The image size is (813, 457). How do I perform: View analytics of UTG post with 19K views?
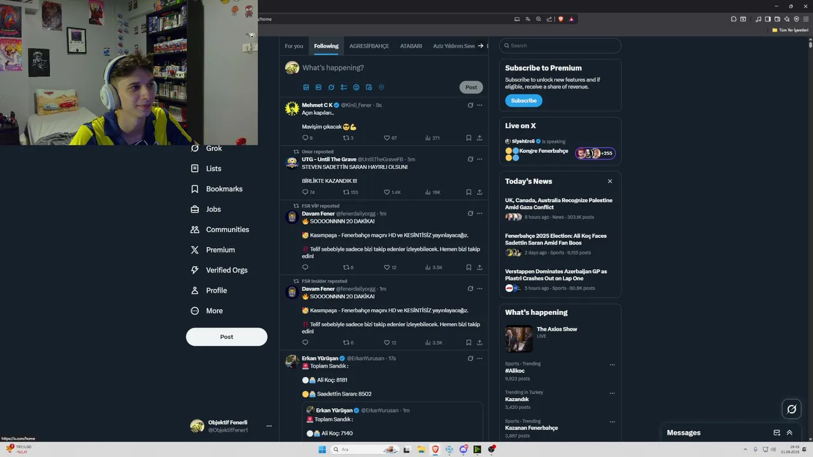433,192
